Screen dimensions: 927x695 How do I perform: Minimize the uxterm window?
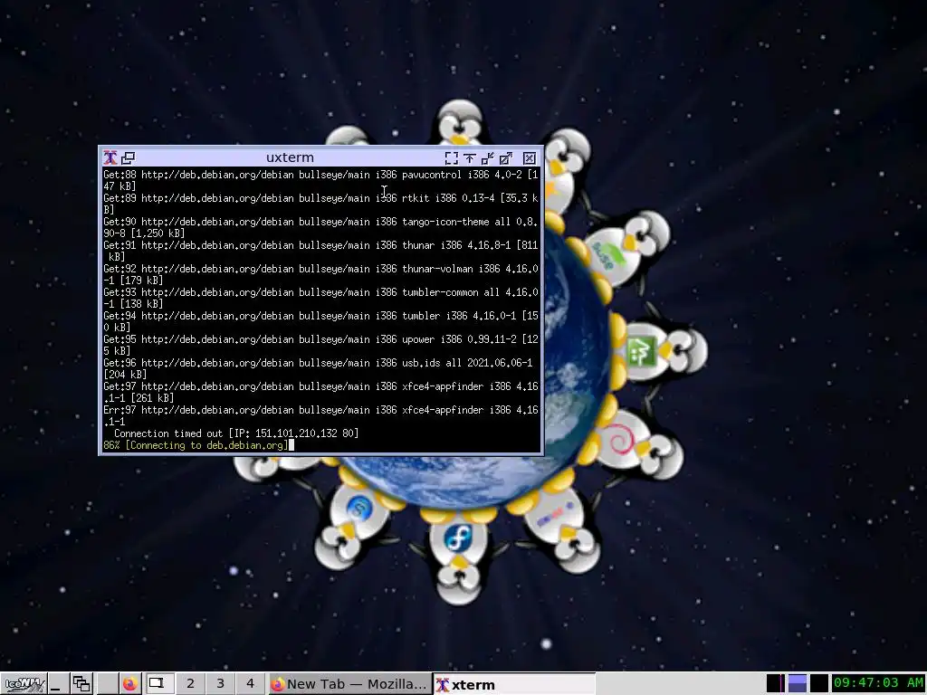tap(488, 157)
